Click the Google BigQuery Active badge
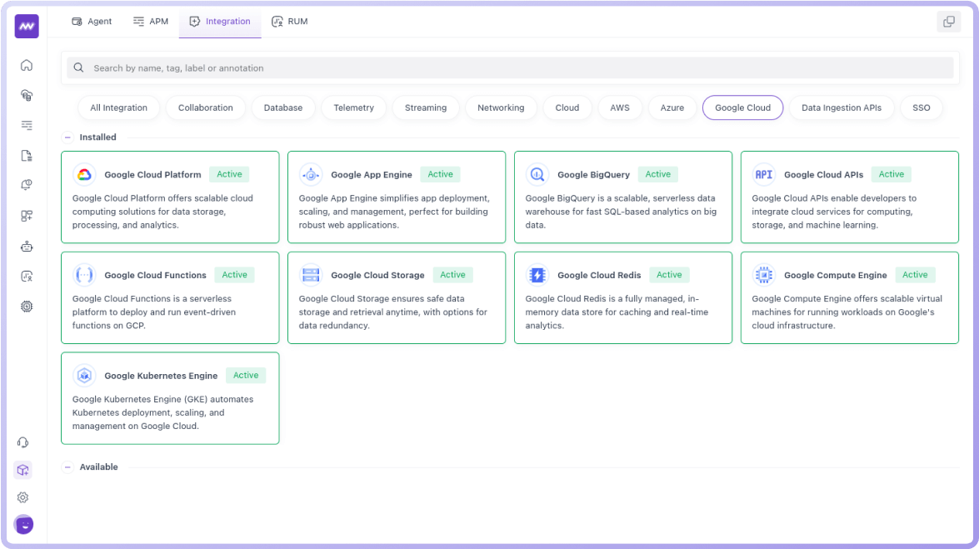The width and height of the screenshot is (979, 549). click(x=658, y=174)
